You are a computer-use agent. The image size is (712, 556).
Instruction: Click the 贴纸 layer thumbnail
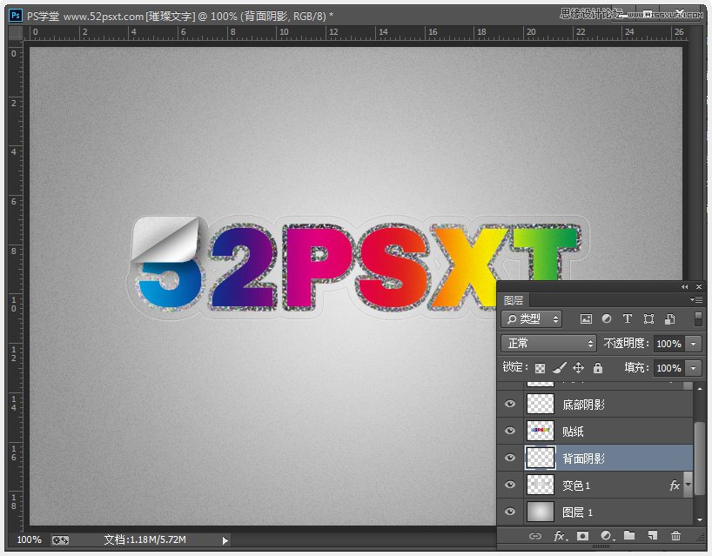541,431
